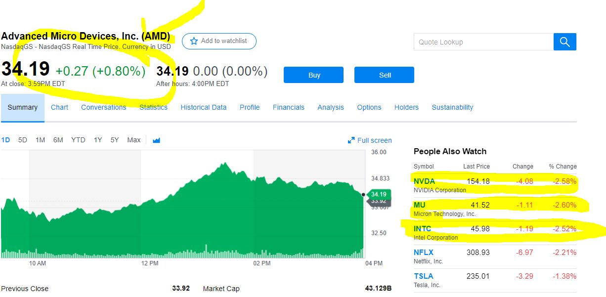Click the magnifying glass search button

pyautogui.click(x=565, y=42)
